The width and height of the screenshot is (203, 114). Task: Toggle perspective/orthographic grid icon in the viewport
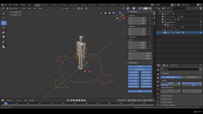[x=101, y=13]
